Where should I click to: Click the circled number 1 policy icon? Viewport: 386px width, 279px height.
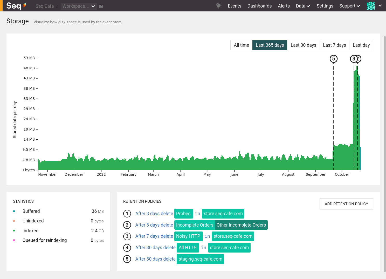(x=127, y=214)
